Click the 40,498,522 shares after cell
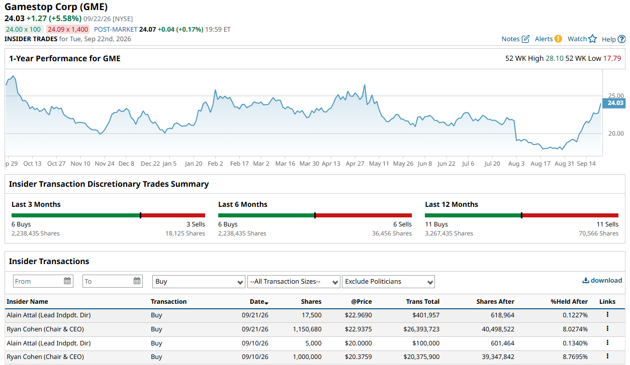Screen dimensions: 630x365 click(x=497, y=329)
